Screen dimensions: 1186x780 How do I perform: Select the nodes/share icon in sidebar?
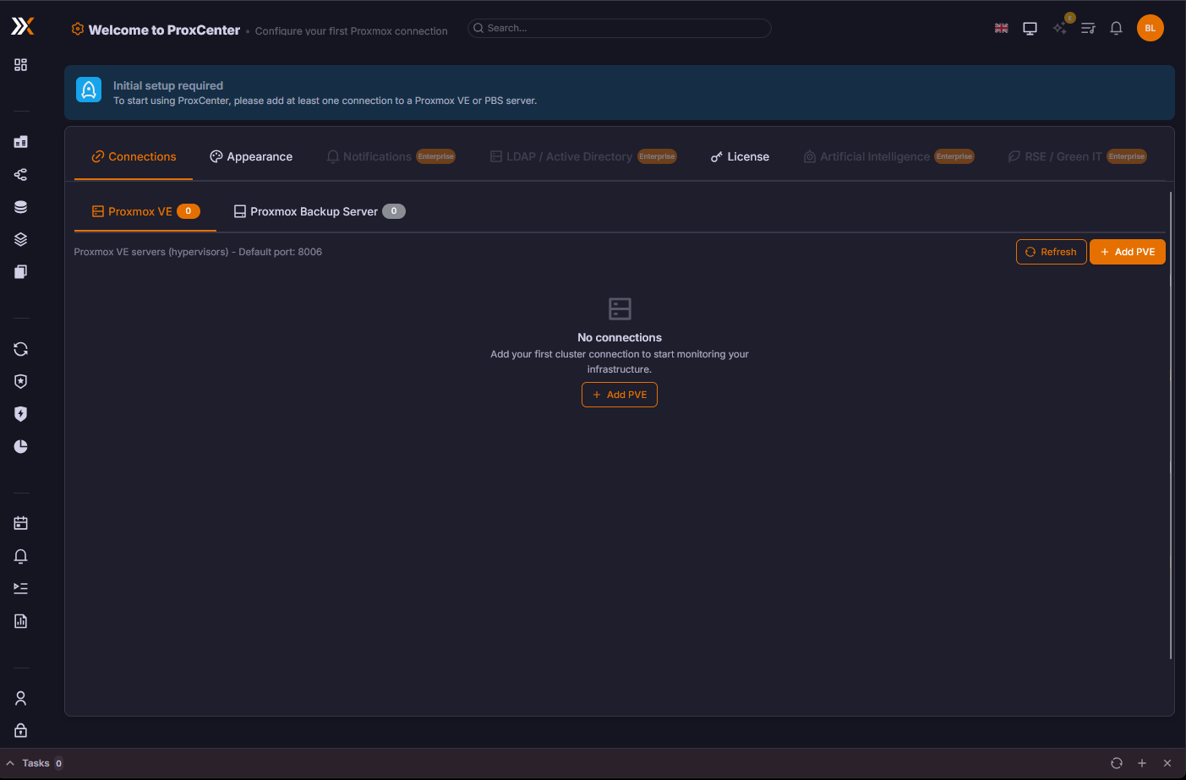coord(20,175)
